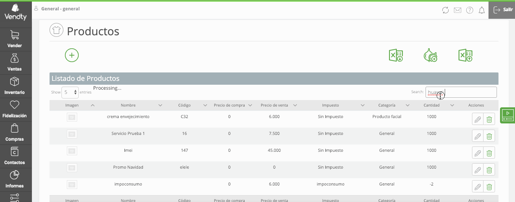The image size is (515, 202).
Task: Click the Excel upload import icon
Action: pyautogui.click(x=465, y=55)
